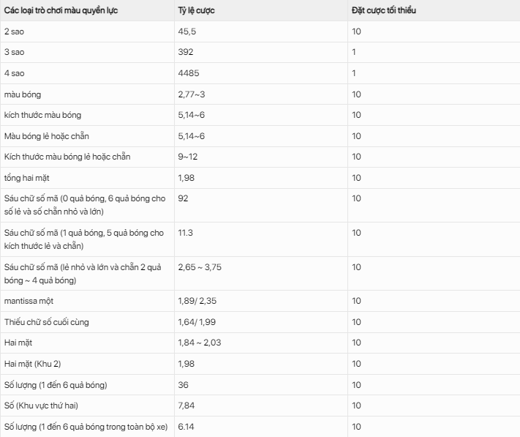The width and height of the screenshot is (520, 437).
Task: Click the odds value 92
Action: (x=183, y=198)
